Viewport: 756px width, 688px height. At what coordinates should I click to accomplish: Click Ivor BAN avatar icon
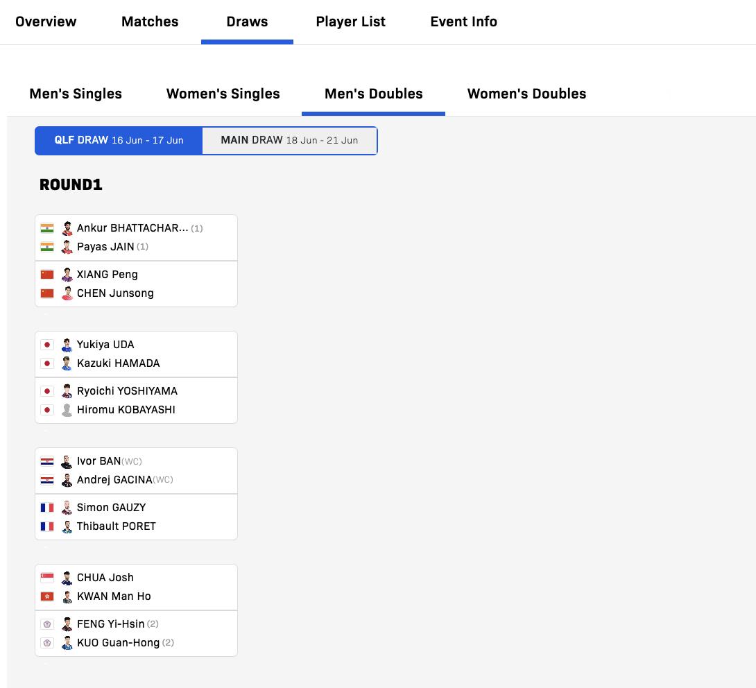[x=67, y=462]
